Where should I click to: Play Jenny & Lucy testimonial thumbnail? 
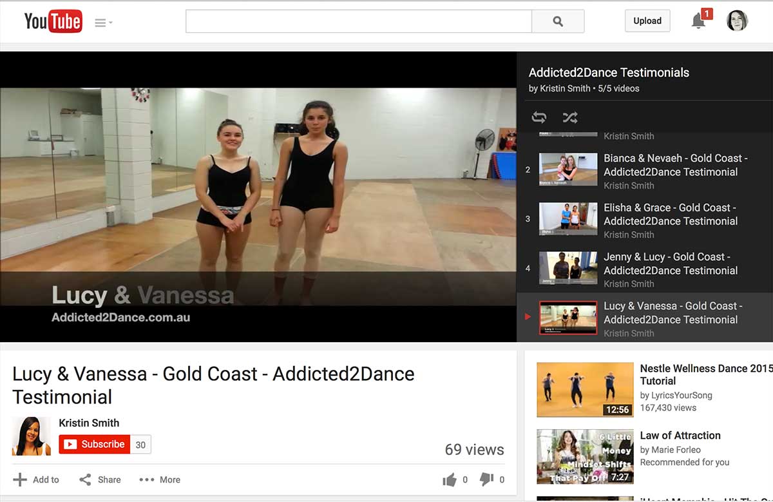[568, 268]
